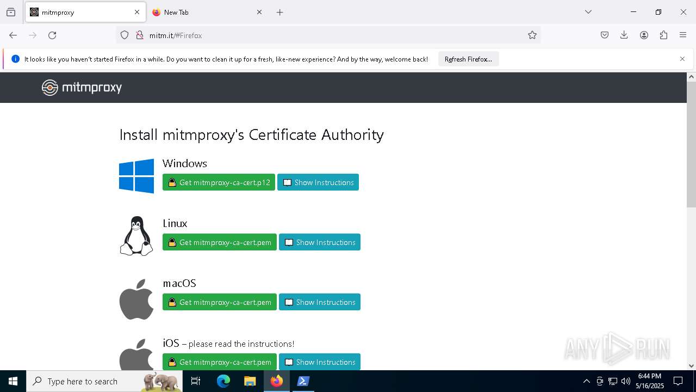
Task: Open File Explorer from taskbar
Action: click(250, 381)
